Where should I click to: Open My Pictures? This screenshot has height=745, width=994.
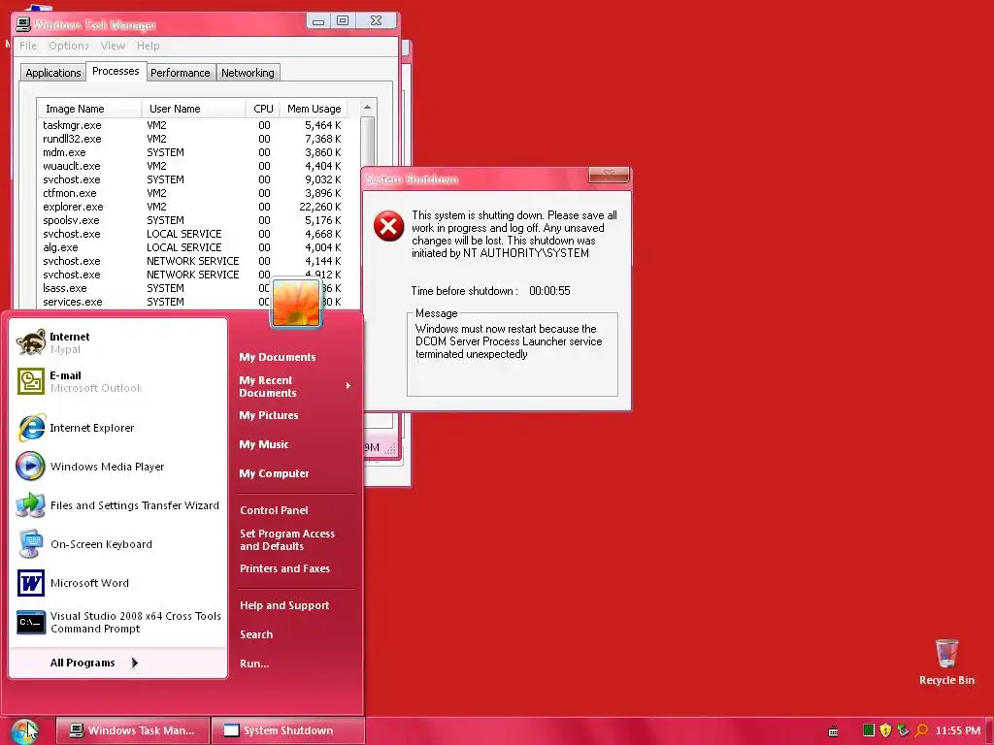pyautogui.click(x=269, y=415)
